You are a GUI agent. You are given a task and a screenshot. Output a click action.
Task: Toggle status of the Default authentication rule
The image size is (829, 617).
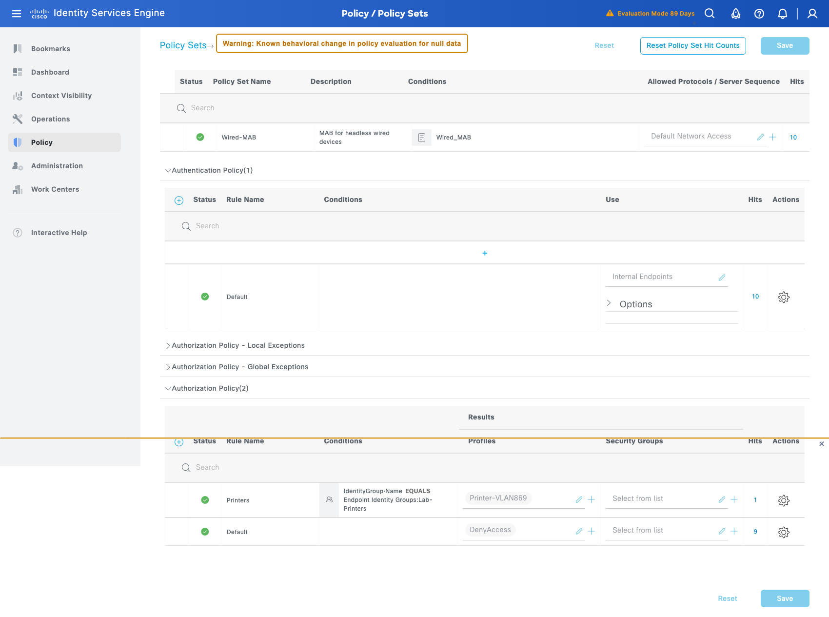tap(205, 297)
